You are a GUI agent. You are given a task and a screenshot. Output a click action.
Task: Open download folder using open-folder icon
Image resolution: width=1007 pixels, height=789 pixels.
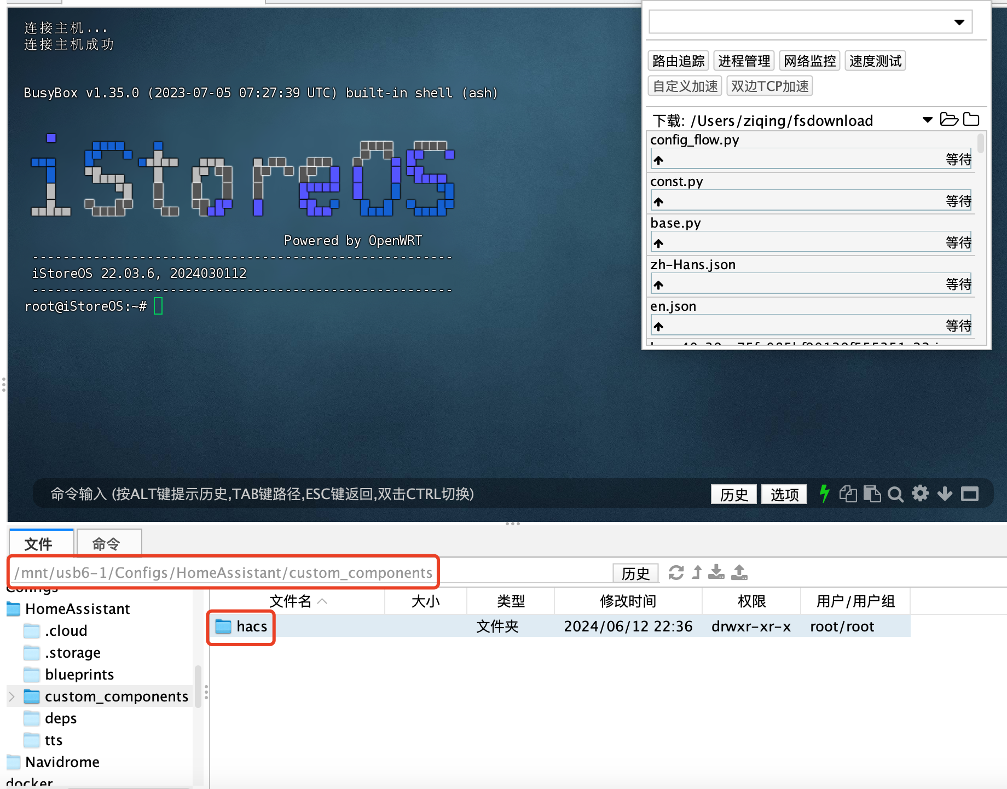pyautogui.click(x=949, y=119)
